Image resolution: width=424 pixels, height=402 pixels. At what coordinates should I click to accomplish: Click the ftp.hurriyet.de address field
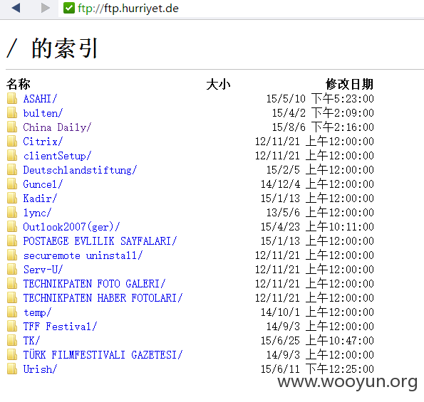coord(241,9)
